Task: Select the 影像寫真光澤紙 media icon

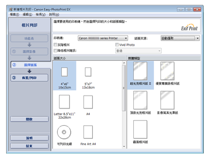Action: click(167, 100)
